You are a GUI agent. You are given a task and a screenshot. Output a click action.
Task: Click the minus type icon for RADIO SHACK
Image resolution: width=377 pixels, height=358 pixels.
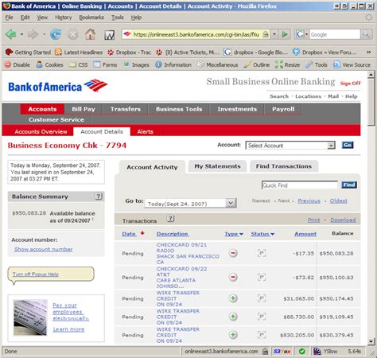click(233, 253)
